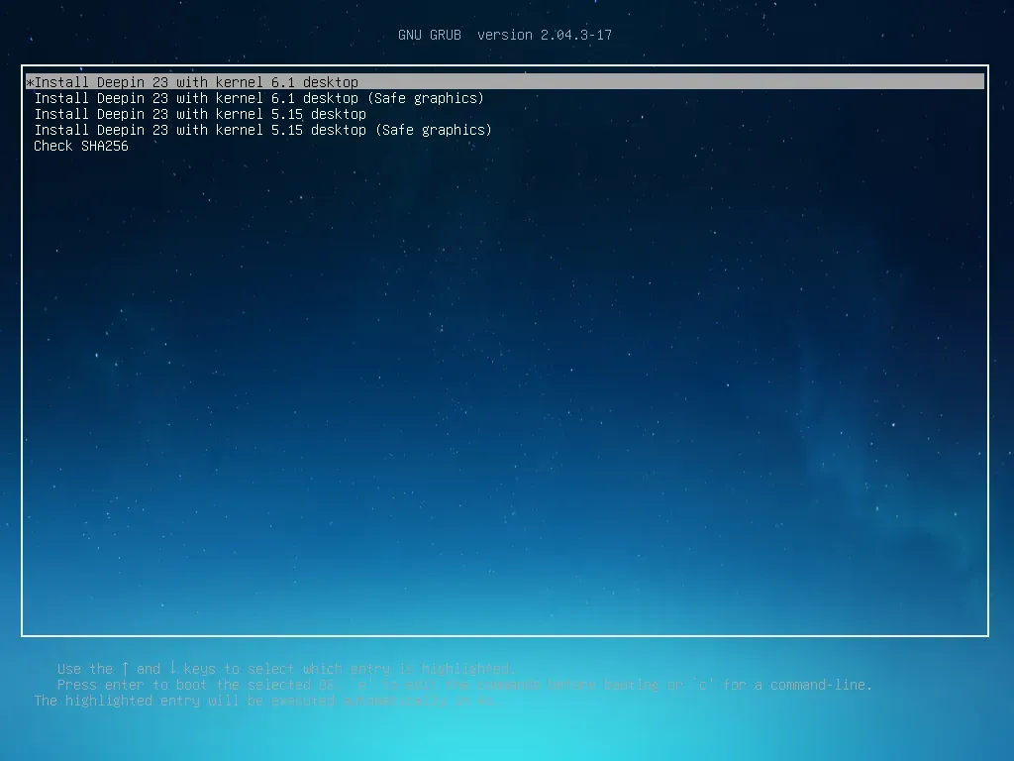Click the 'Press enter to boot' hint line
Image resolution: width=1014 pixels, height=761 pixels.
465,685
